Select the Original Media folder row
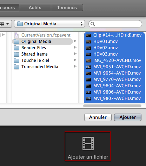The width and height of the screenshot is (146, 166). click(42, 41)
